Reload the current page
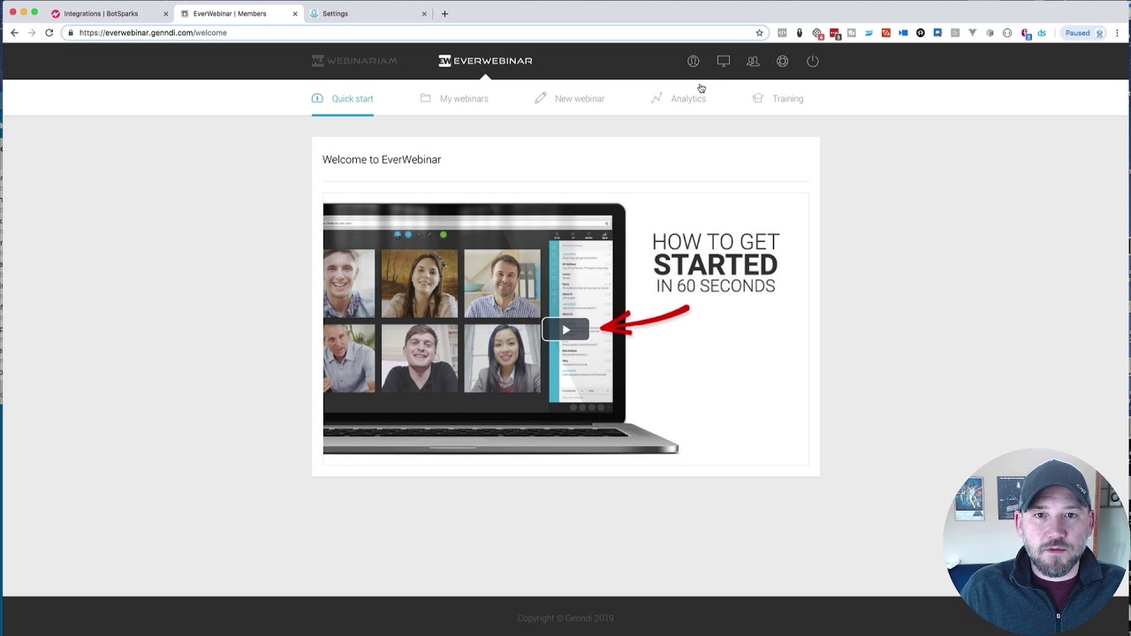The image size is (1131, 636). tap(49, 33)
